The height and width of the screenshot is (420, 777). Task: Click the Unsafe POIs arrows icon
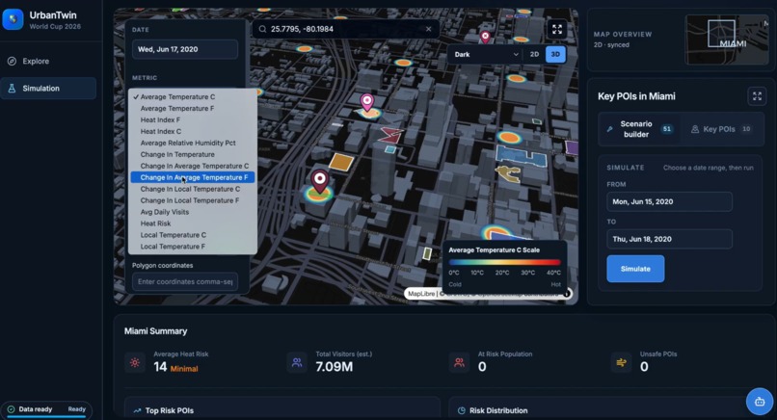[621, 362]
